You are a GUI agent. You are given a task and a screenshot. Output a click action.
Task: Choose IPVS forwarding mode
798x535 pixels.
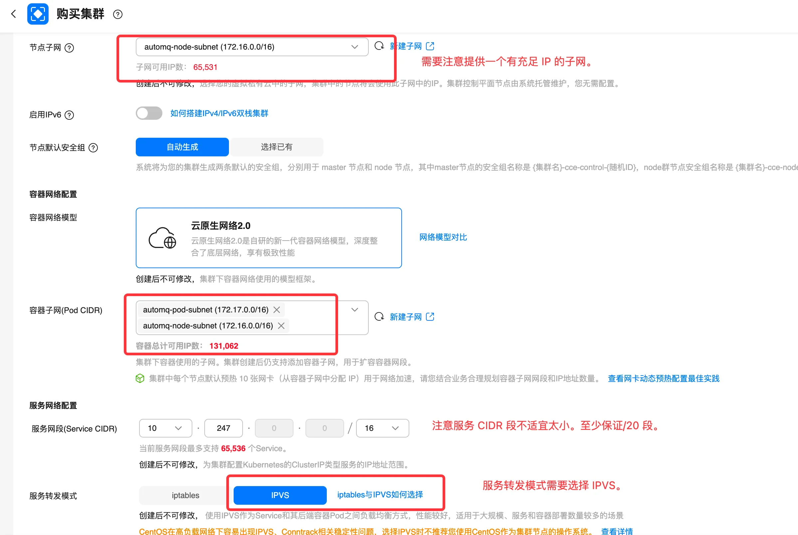pos(280,495)
